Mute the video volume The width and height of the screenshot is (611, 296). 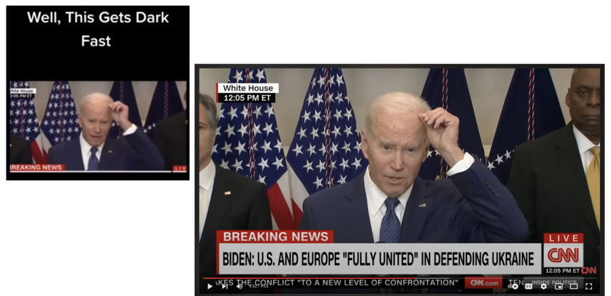[x=240, y=286]
